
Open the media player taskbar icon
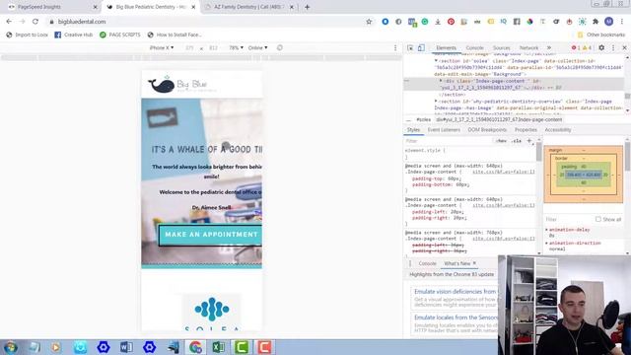pos(57,347)
